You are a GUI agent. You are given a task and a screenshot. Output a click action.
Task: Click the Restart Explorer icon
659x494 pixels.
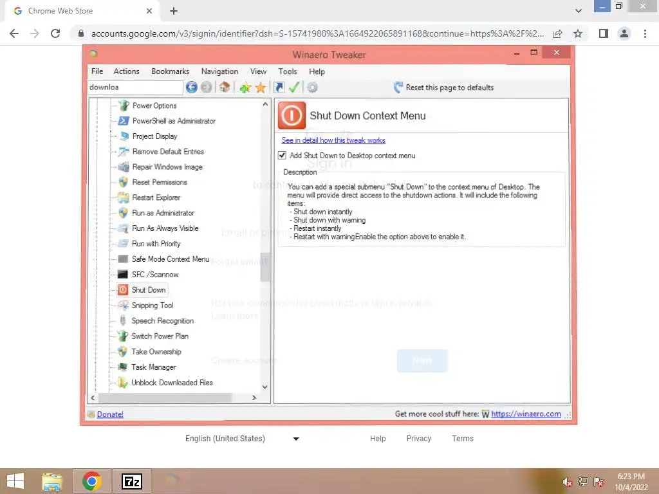[123, 197]
